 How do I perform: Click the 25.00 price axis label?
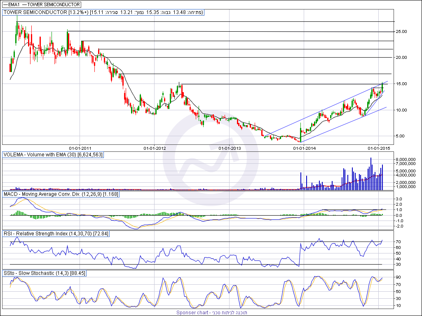pos(402,32)
